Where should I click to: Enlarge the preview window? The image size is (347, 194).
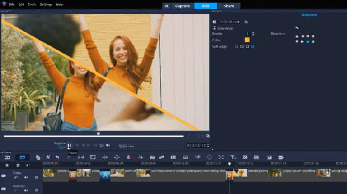coord(207,136)
